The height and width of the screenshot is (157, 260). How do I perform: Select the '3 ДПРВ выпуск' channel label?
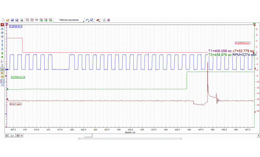pyautogui.click(x=18, y=77)
